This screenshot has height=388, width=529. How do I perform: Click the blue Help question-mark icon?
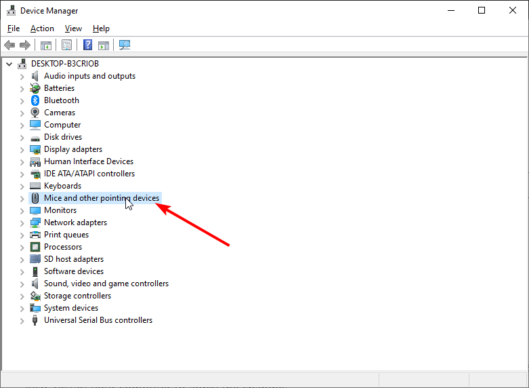pyautogui.click(x=88, y=45)
